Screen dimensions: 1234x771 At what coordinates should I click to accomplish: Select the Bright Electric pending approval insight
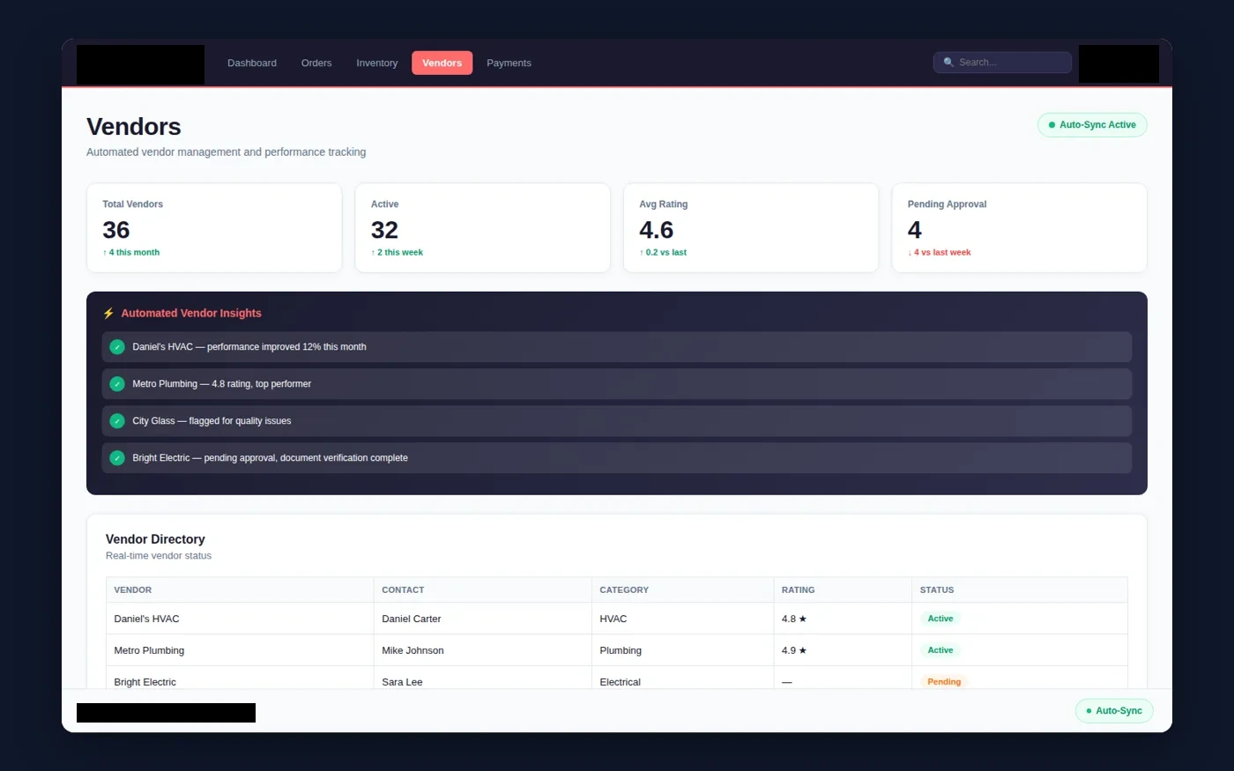(617, 458)
